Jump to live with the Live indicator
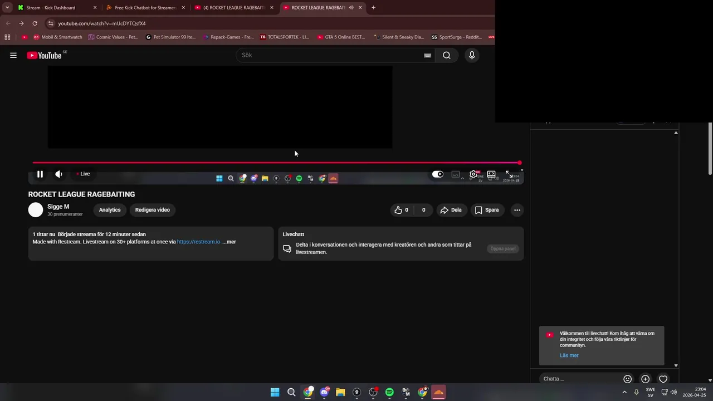 point(83,174)
